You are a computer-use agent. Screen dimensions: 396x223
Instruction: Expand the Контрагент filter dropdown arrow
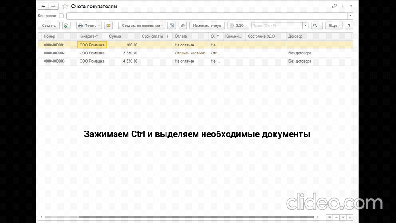tap(350, 16)
